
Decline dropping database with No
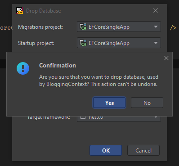tap(147, 103)
